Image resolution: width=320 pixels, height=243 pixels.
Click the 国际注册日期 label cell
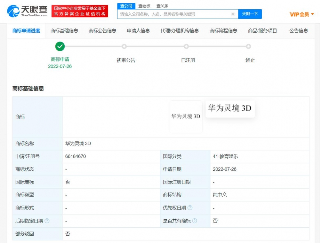(x=185, y=182)
